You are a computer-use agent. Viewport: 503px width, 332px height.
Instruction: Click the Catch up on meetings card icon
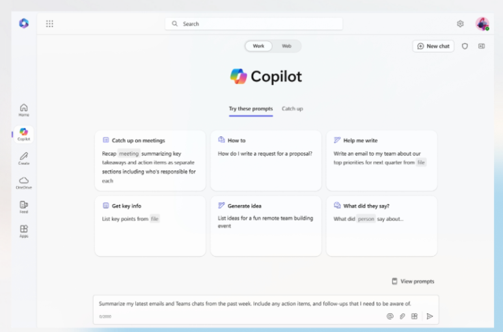click(x=105, y=140)
